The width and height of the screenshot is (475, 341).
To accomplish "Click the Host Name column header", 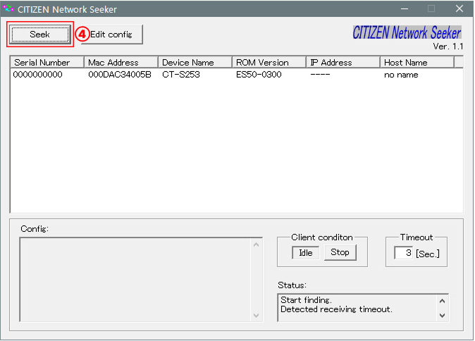I will [416, 63].
